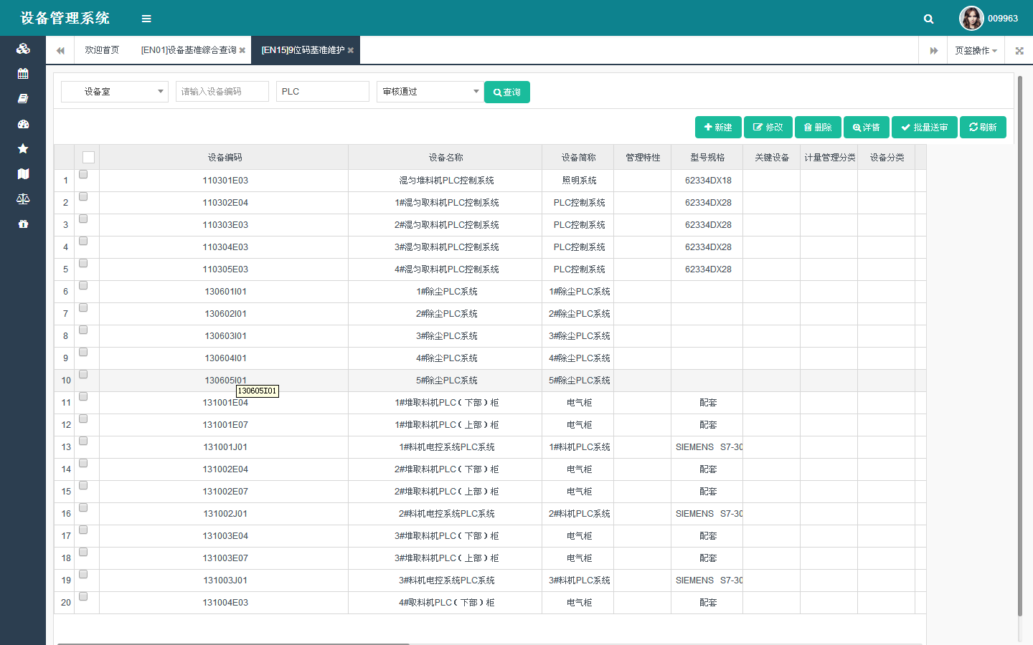The width and height of the screenshot is (1033, 645).
Task: Open the calendar icon in the sidebar
Action: 23,74
